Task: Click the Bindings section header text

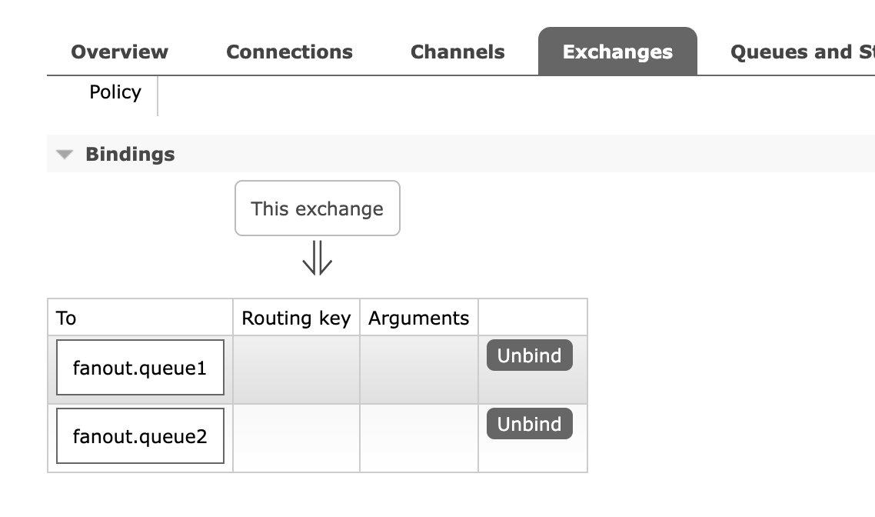Action: [130, 154]
